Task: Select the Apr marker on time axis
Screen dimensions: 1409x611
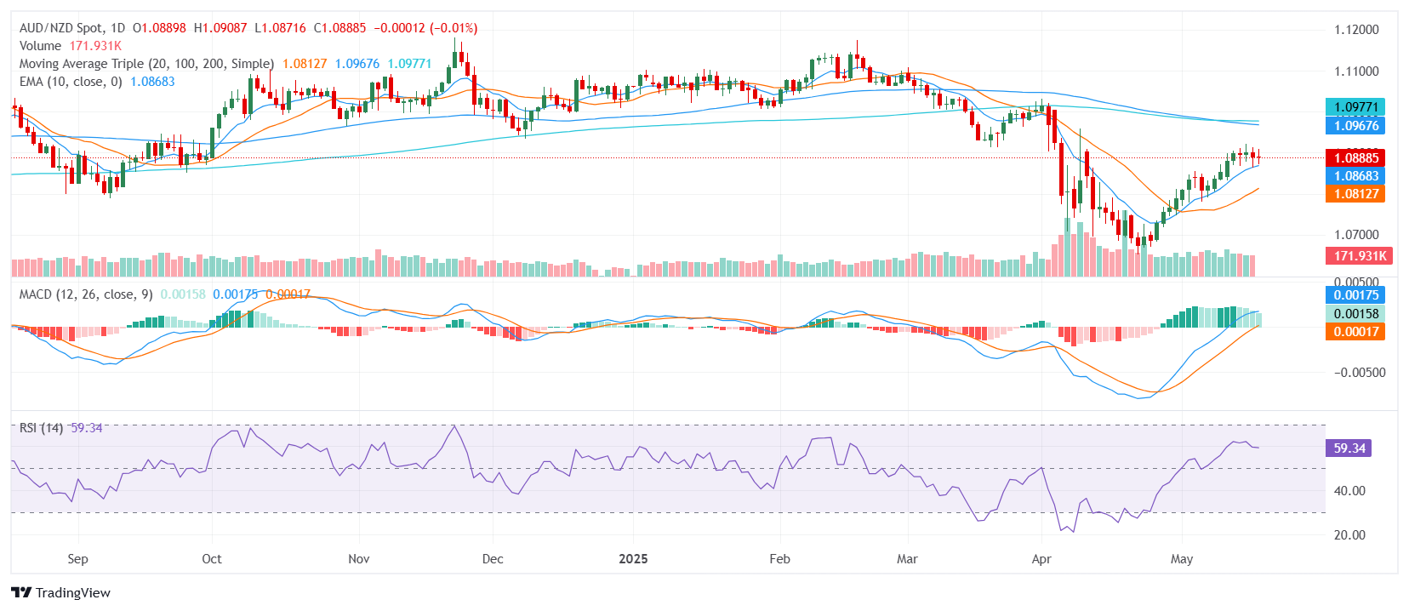Action: pyautogui.click(x=1041, y=559)
